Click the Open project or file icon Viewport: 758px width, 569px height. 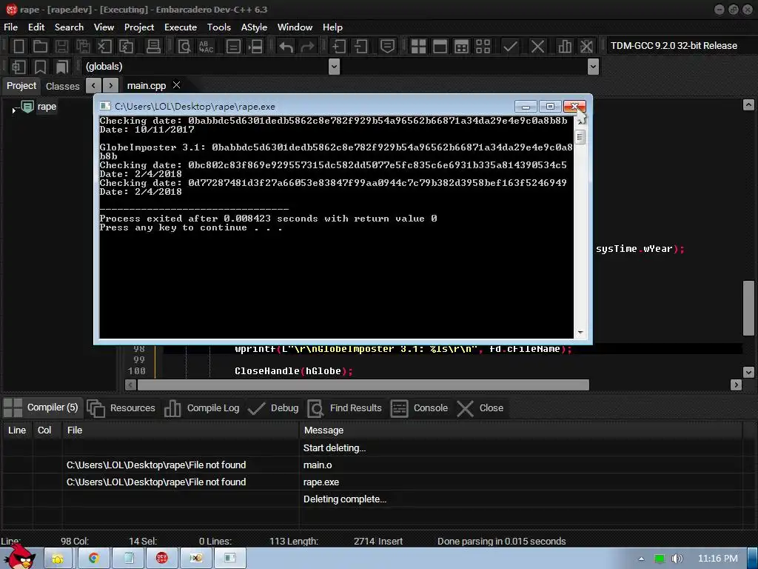40,47
